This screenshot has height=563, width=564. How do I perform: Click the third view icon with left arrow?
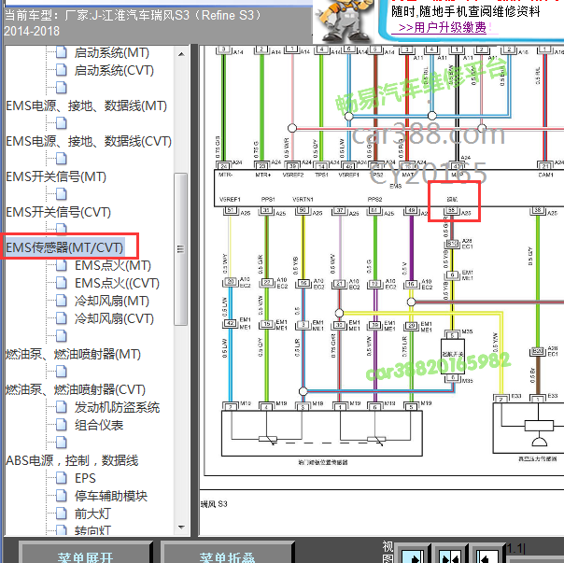click(x=487, y=556)
